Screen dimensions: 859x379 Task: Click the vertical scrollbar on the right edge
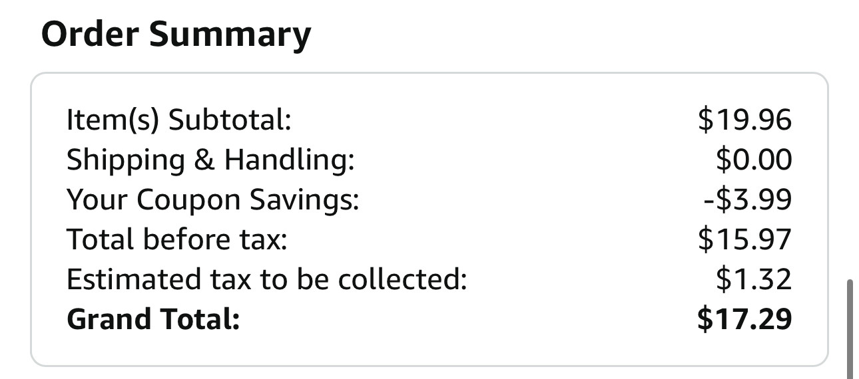[850, 329]
